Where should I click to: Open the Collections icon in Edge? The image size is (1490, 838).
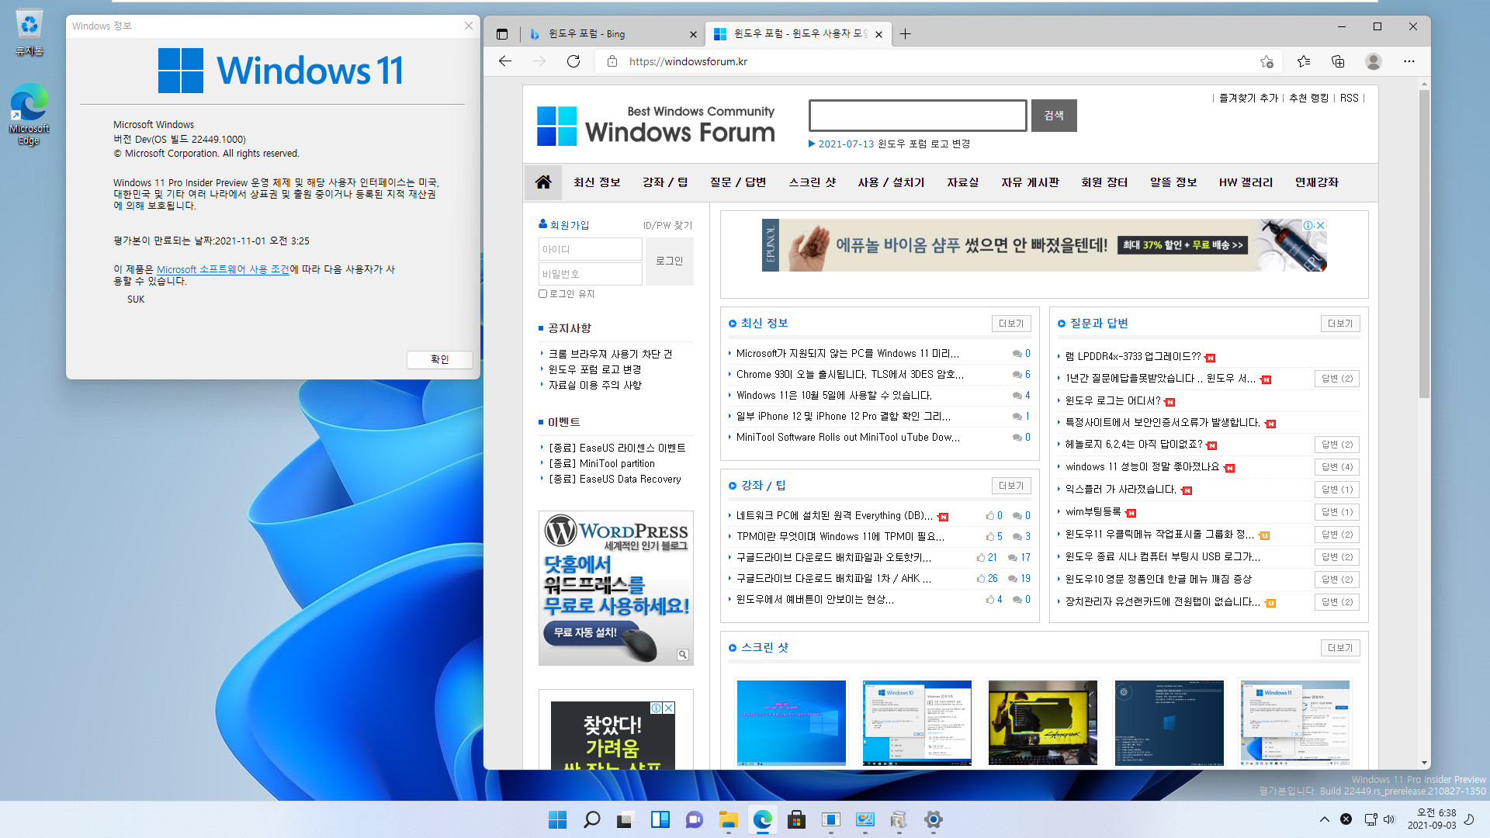pos(1338,61)
